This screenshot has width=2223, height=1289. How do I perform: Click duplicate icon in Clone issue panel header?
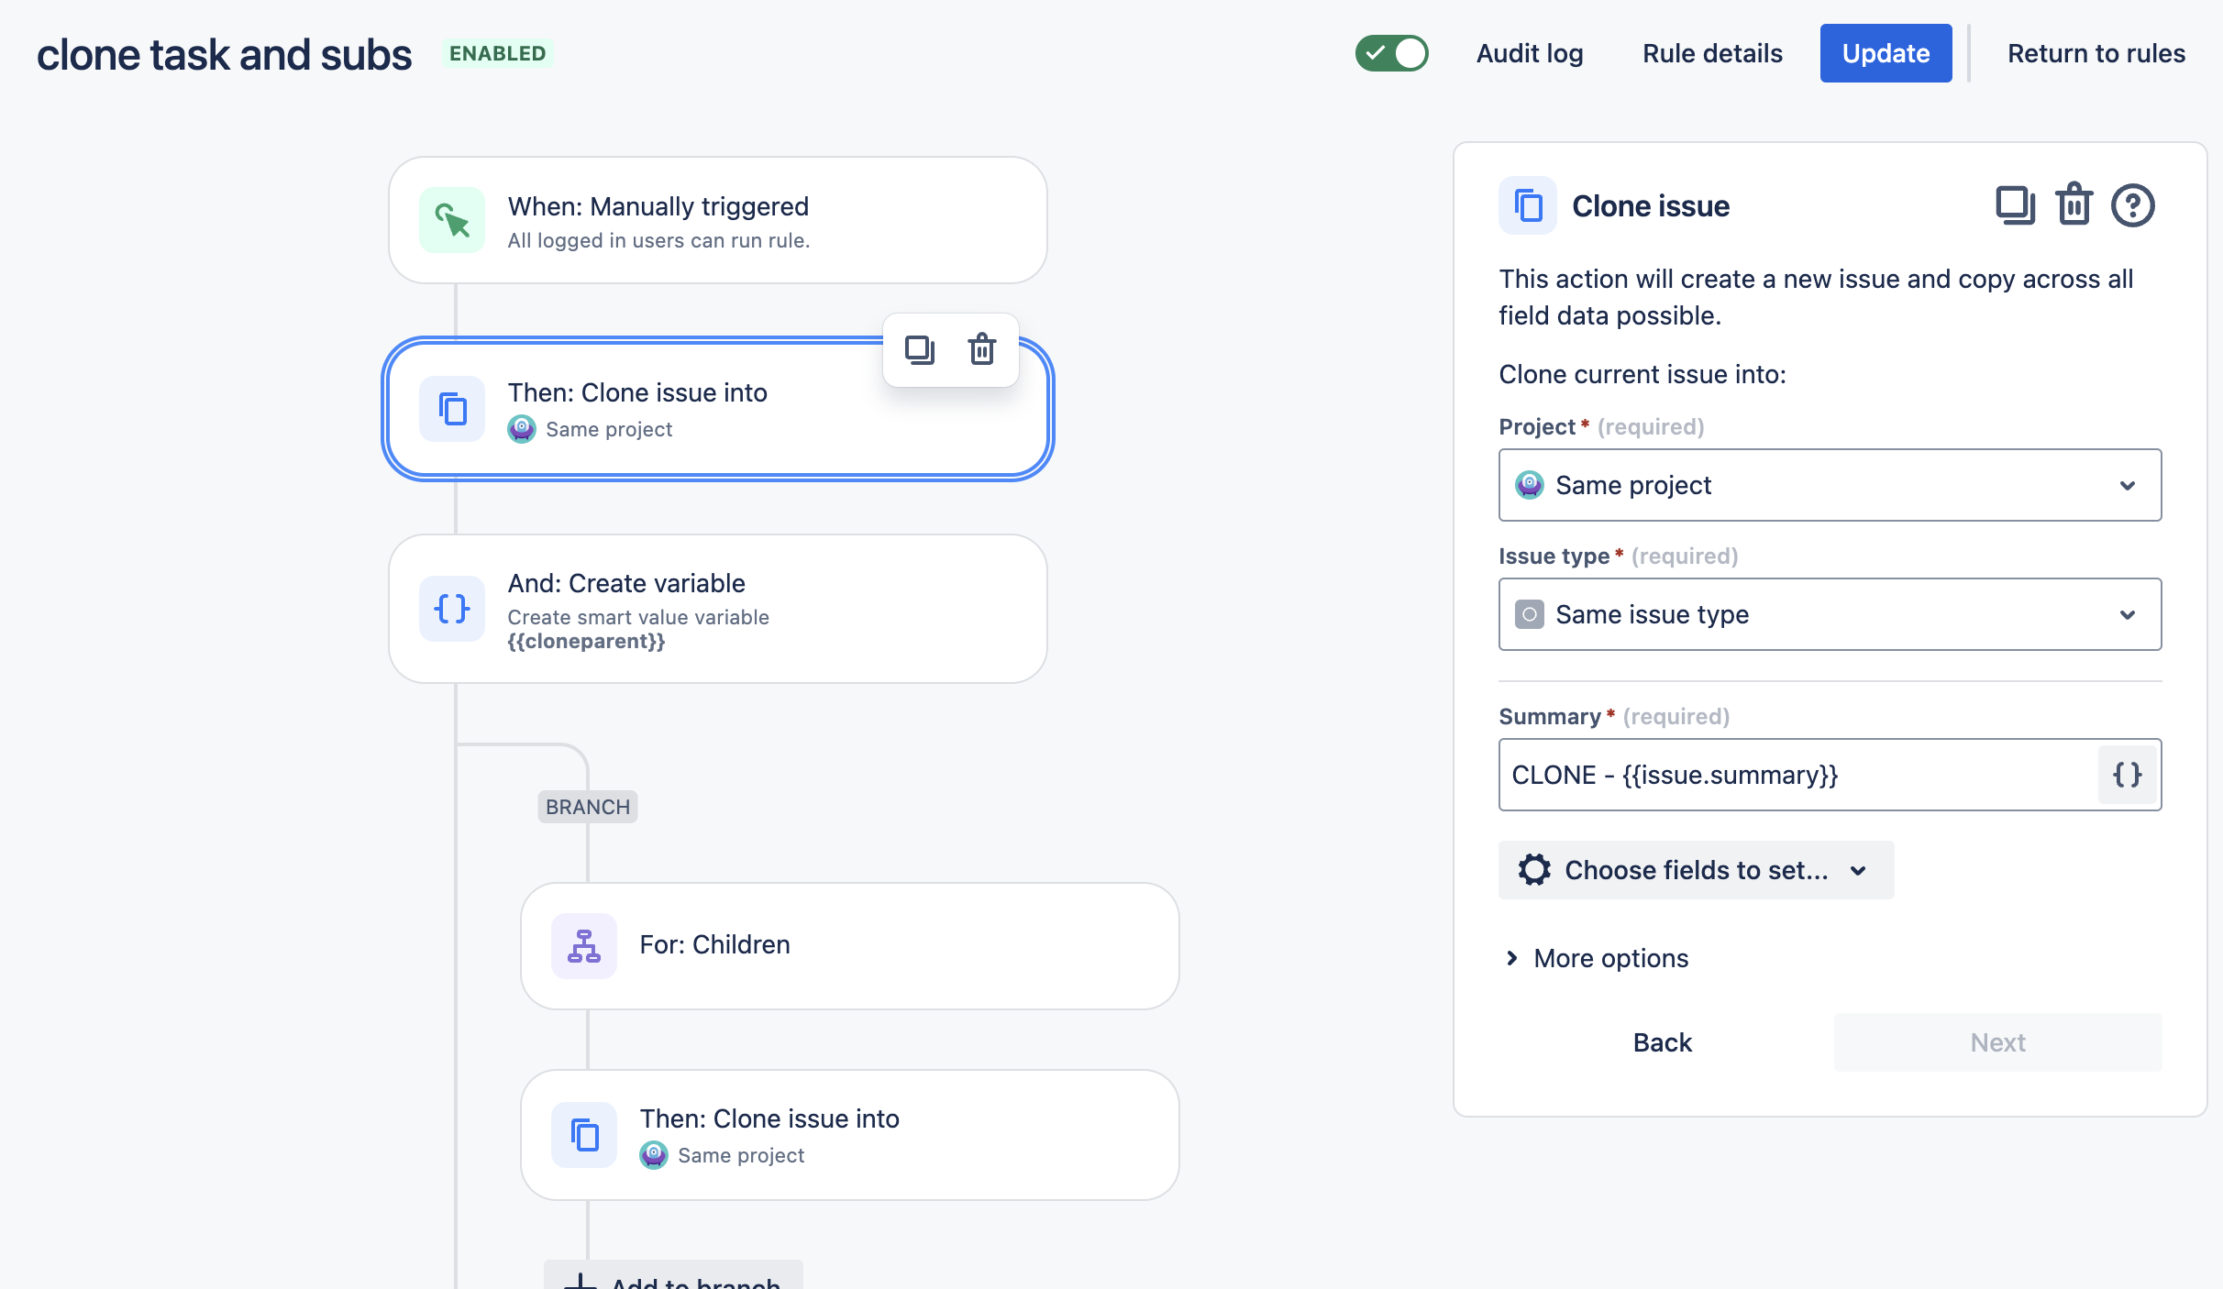[2015, 205]
